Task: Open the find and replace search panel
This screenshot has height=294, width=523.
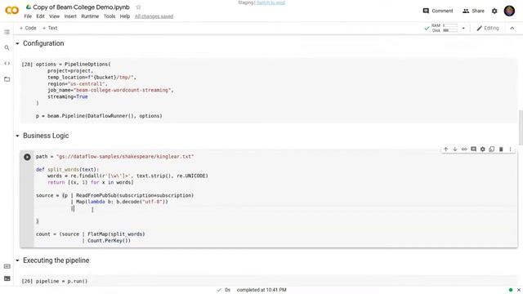Action: tap(7, 48)
